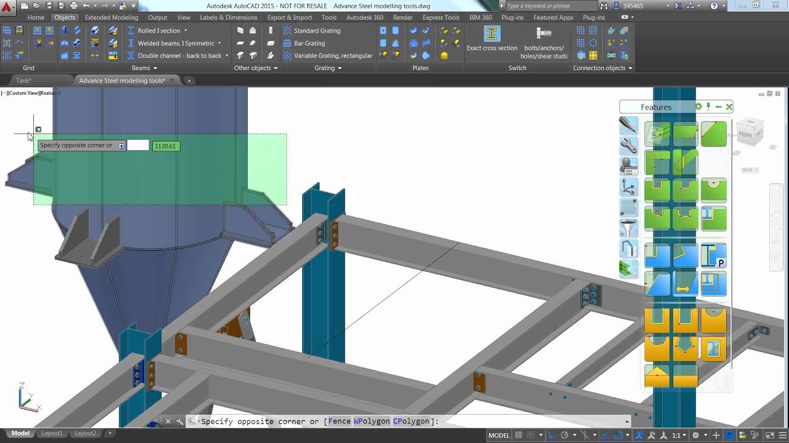The height and width of the screenshot is (443, 789).
Task: Click the Print icon in the quick access toolbar
Action: click(x=74, y=6)
